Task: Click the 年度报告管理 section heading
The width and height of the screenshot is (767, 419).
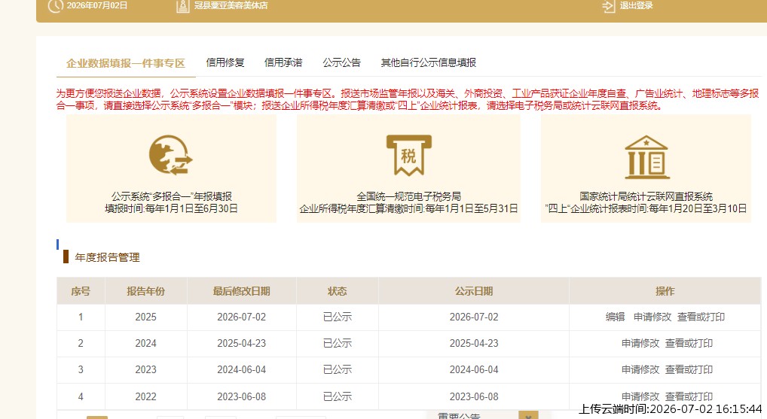Action: pos(107,257)
